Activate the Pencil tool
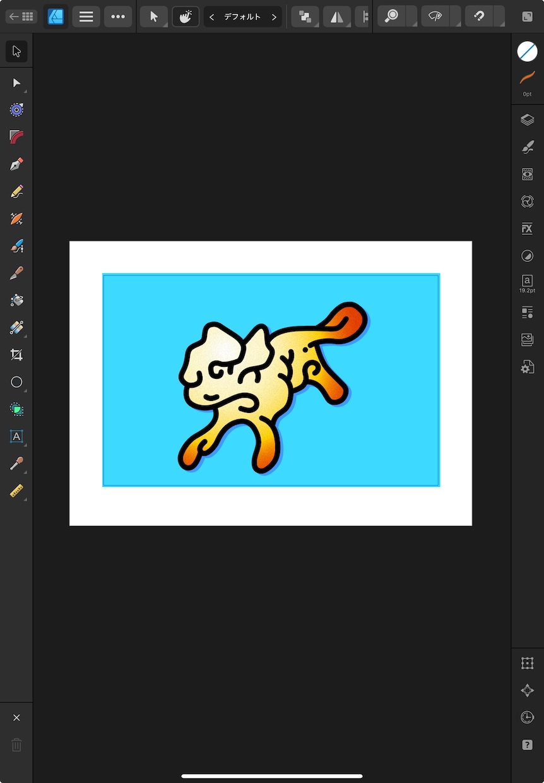Viewport: 544px width, 783px height. click(x=16, y=191)
